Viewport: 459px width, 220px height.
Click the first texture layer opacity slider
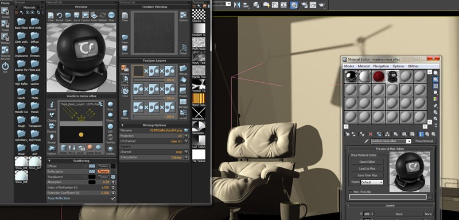click(x=149, y=79)
